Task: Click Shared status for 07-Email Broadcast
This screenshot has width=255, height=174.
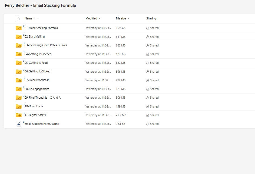Action: (x=153, y=80)
